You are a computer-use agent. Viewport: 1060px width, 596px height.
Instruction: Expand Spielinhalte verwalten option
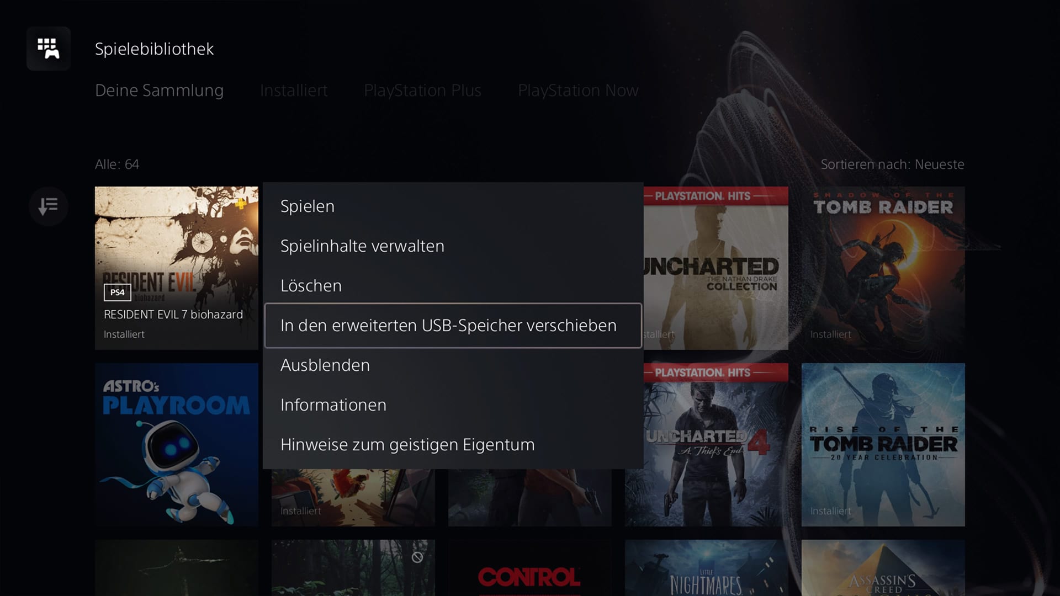point(363,245)
